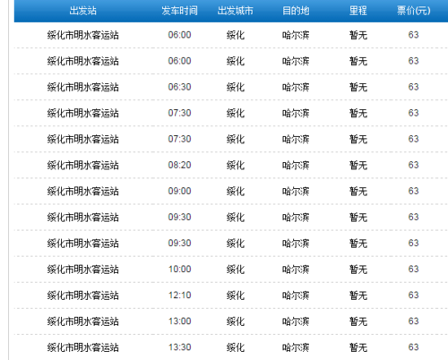Click 绥化 city in the 12:10 row

click(x=236, y=295)
